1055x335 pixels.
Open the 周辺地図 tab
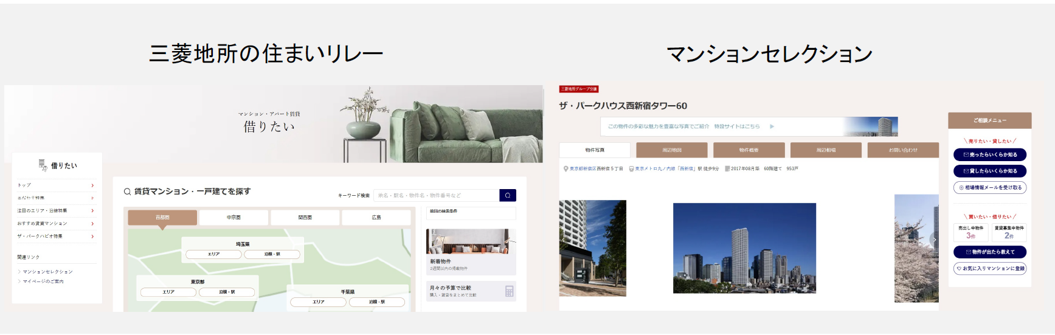[x=672, y=150]
